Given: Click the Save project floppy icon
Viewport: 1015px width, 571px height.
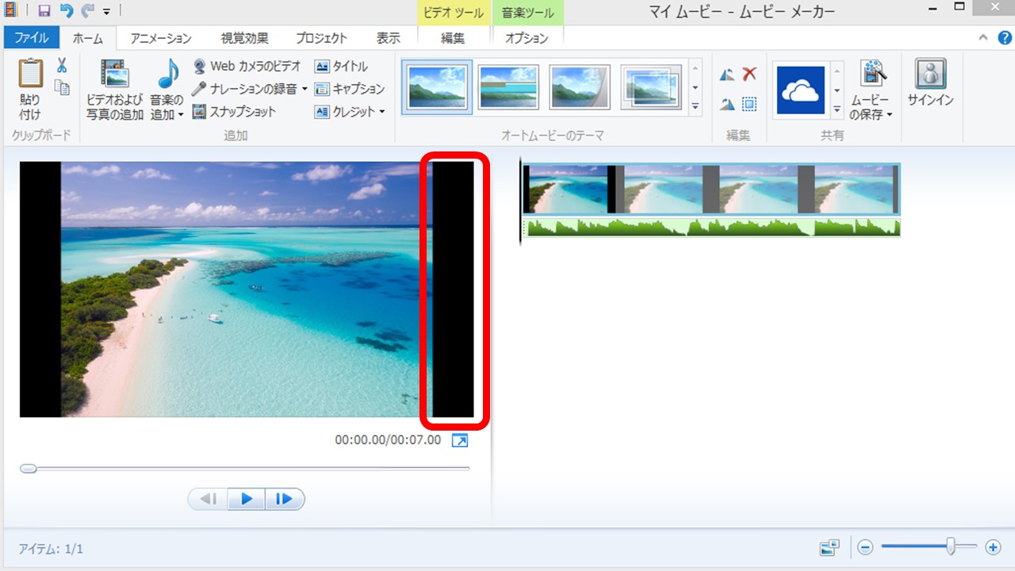Looking at the screenshot, I should [x=44, y=11].
